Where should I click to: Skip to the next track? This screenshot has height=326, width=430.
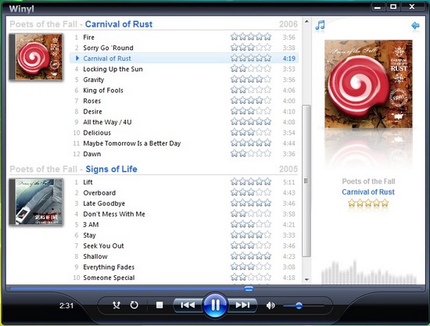[242, 305]
